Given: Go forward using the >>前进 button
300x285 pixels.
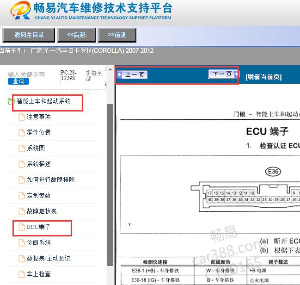Looking at the screenshot, I should [117, 35].
